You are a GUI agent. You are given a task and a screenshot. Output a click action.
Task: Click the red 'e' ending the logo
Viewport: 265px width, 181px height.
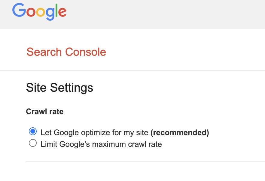click(x=62, y=12)
